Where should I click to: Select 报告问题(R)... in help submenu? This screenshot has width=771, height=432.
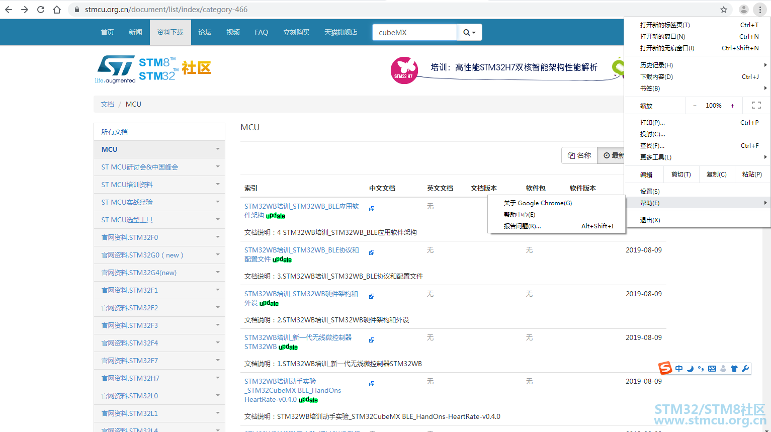tap(557, 226)
